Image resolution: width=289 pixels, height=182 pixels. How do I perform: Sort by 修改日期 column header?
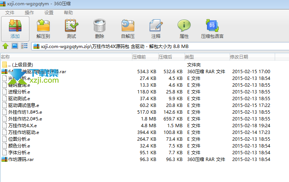(x=252, y=57)
